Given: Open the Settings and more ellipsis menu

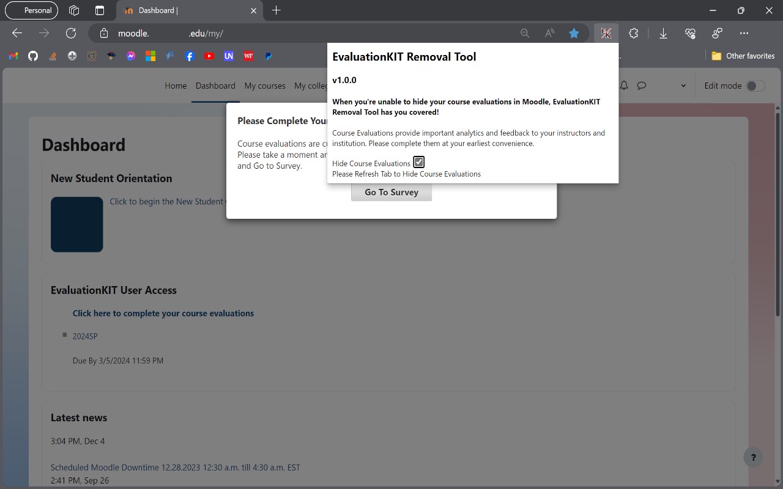Looking at the screenshot, I should pos(744,34).
